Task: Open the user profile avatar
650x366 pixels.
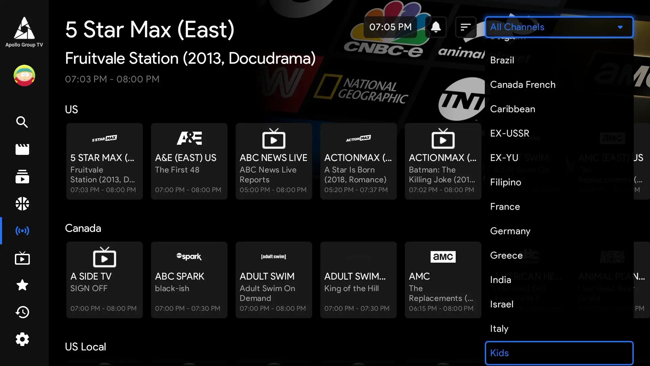Action: click(x=24, y=75)
